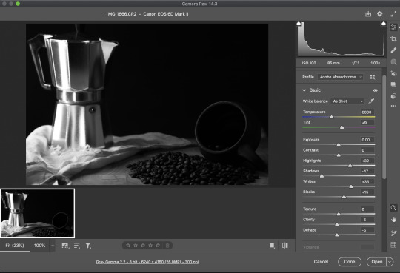Select the Zoom tool magnifier
Screen dimensions: 400x273
(393, 208)
